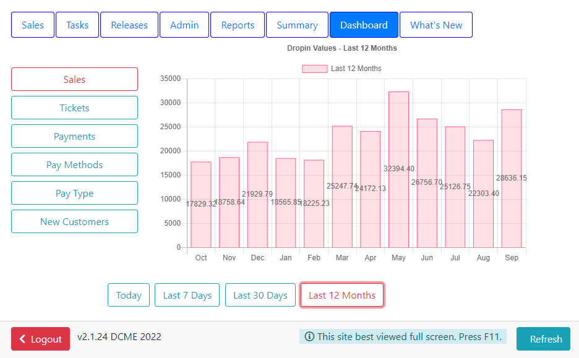Viewport: 579px width, 358px height.
Task: Show the Payments chart
Action: pyautogui.click(x=74, y=136)
